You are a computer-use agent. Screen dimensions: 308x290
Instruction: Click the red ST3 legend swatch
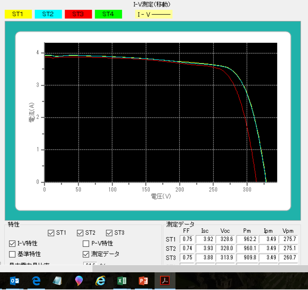click(78, 14)
